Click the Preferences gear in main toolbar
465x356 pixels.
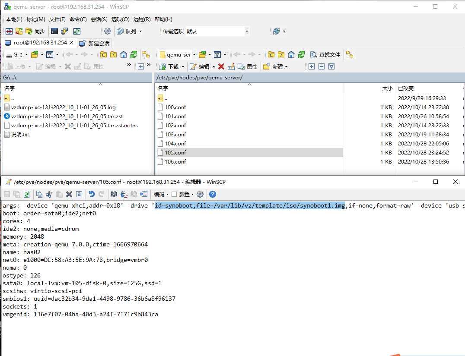click(x=107, y=31)
